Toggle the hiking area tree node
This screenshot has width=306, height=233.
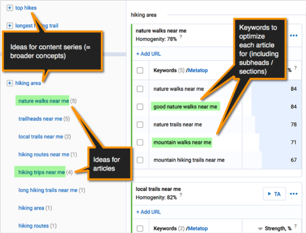(10, 83)
